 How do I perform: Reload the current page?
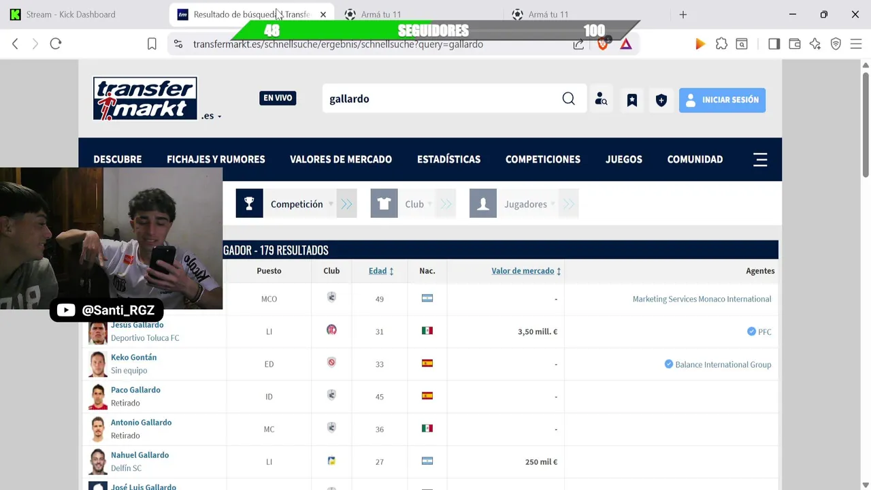click(x=56, y=44)
